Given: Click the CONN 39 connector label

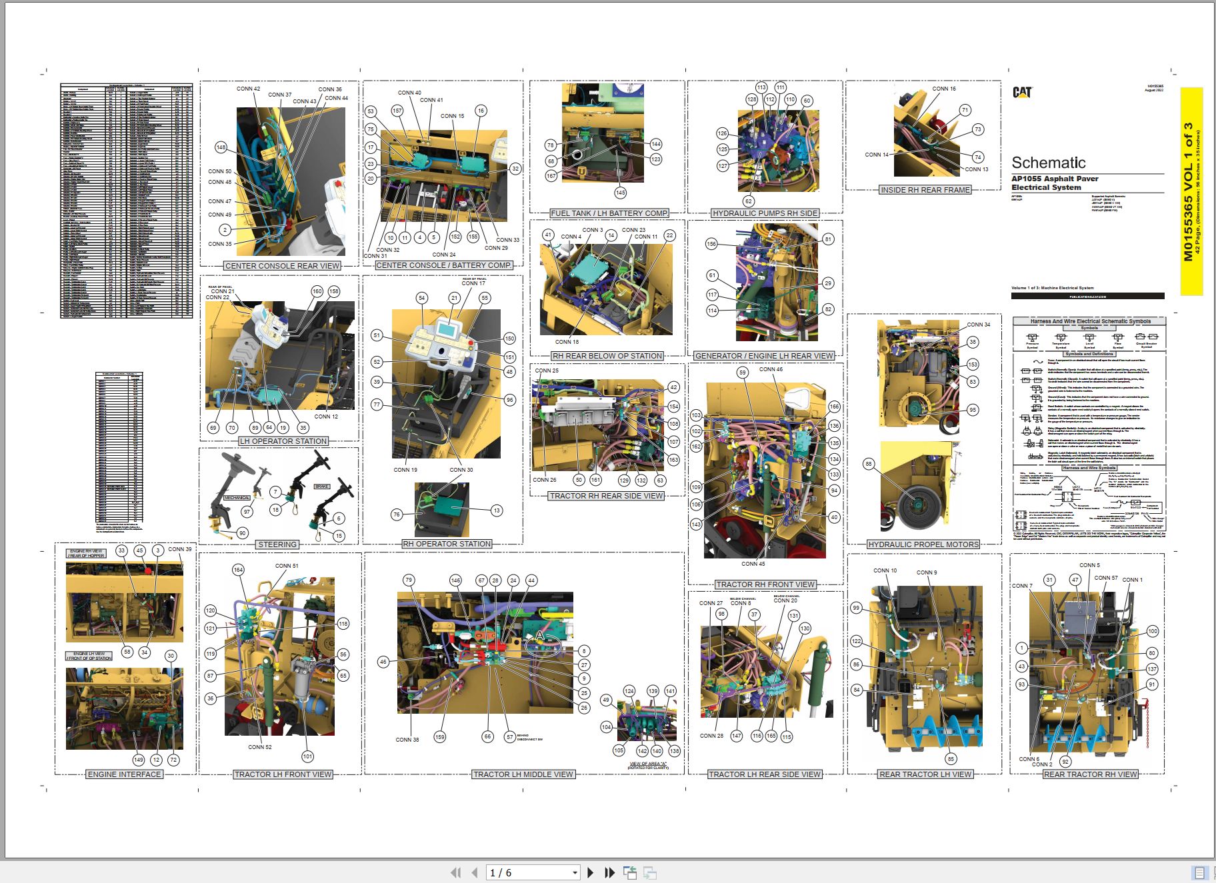Looking at the screenshot, I should coord(179,549).
